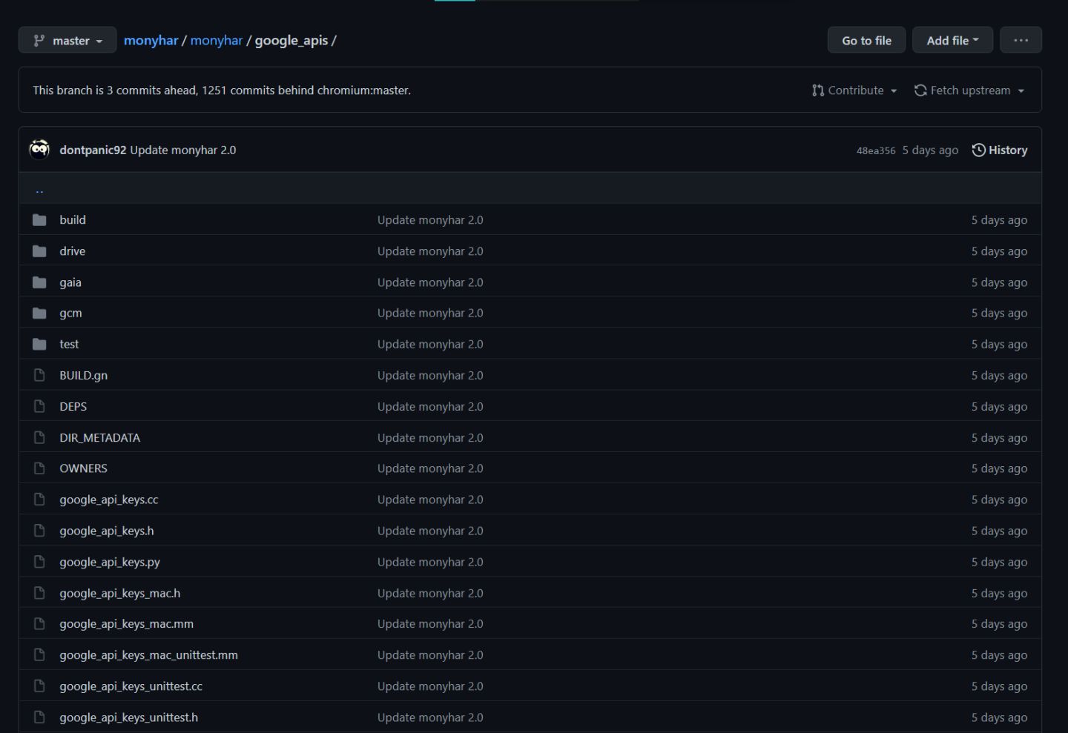Click the google_api_keys.cc file icon
Viewport: 1068px width, 733px height.
(39, 500)
